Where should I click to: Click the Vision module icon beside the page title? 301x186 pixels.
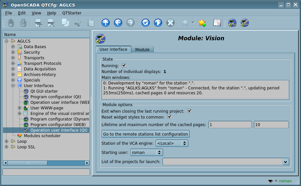101,39
